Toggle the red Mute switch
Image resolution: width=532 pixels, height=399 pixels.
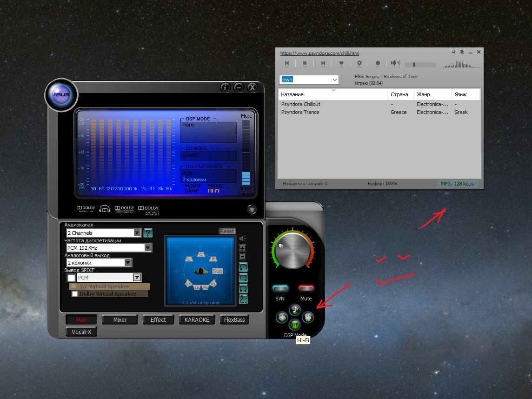click(x=306, y=289)
